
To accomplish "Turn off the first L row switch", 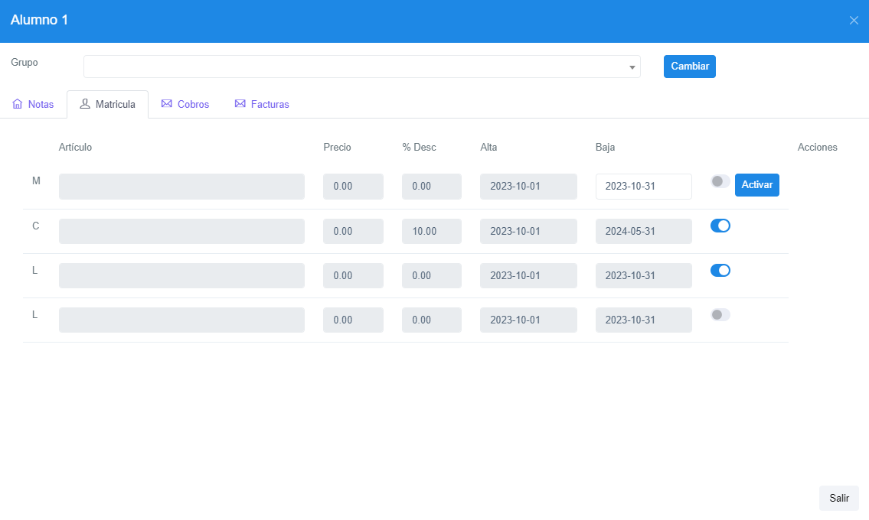I will tap(720, 270).
